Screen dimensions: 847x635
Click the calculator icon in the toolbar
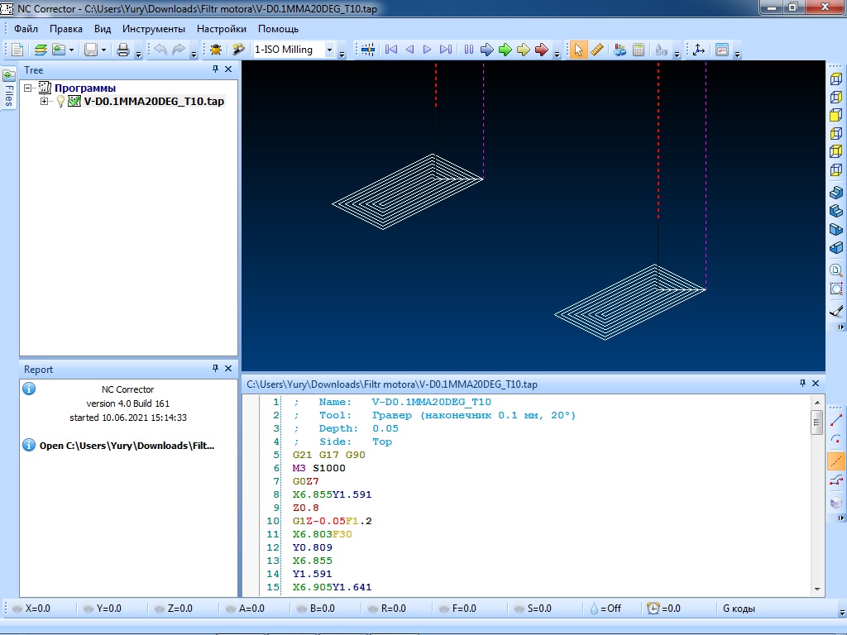[639, 50]
